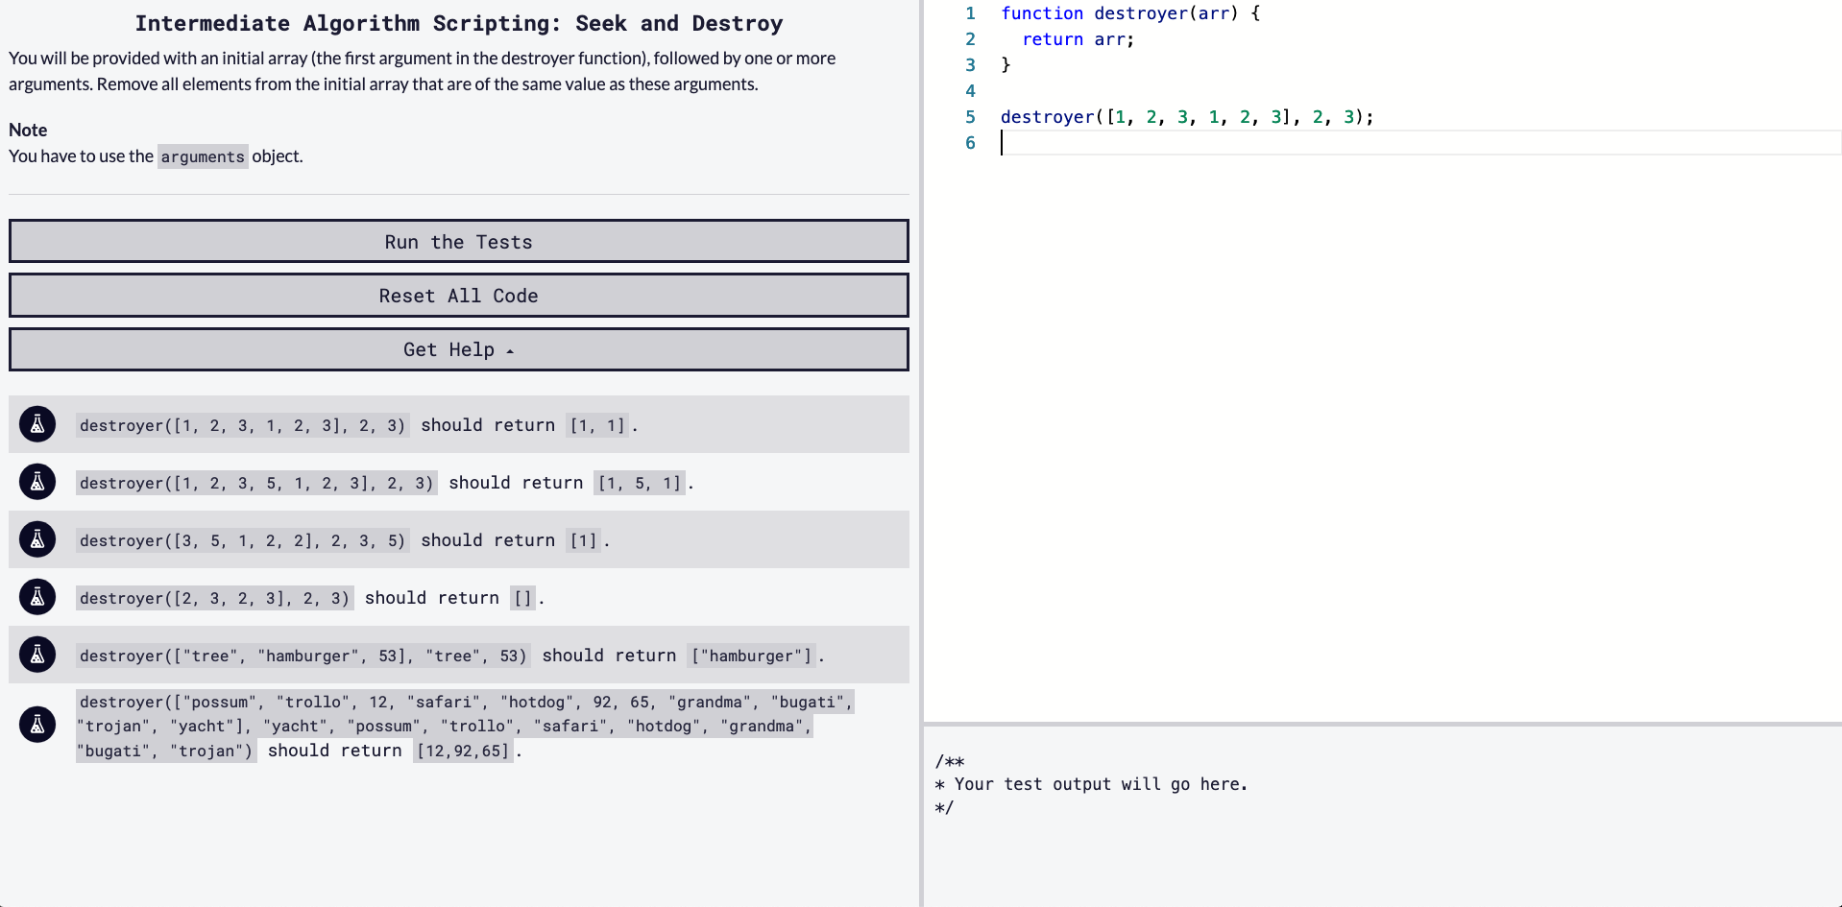Viewport: 1842px width, 907px height.
Task: Click test code destroyer([2, 3, 2, 3], 2, 3)
Action: click(x=214, y=598)
